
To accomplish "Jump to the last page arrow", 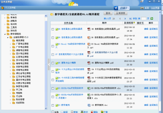I will 130,19.
